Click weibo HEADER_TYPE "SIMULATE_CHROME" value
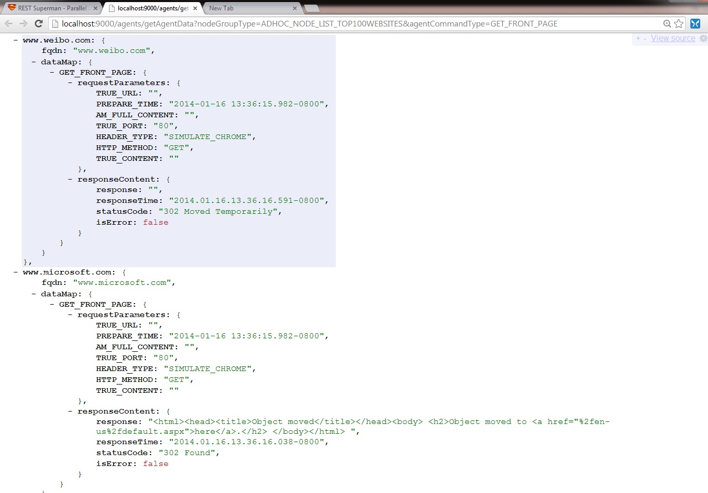Viewport: 708px width, 493px height. [x=208, y=136]
